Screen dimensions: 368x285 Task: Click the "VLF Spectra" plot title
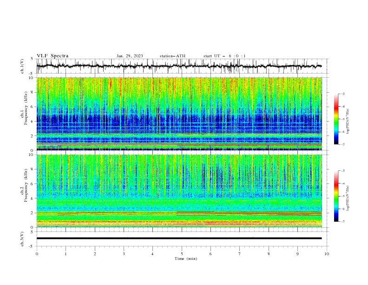click(x=53, y=56)
